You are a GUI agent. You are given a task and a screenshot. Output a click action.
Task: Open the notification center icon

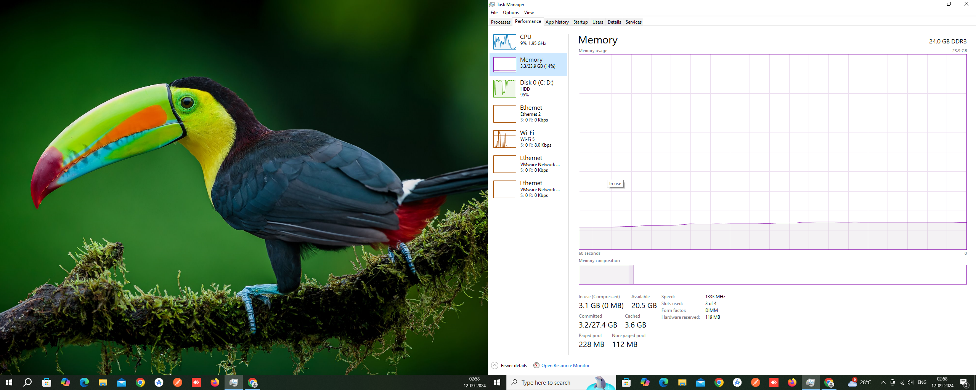964,382
